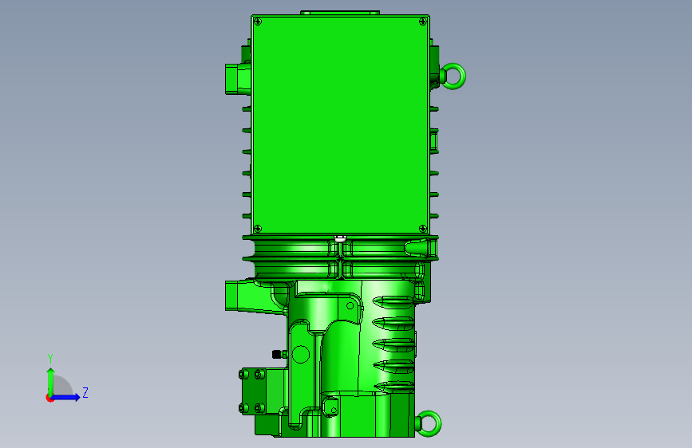Click the blue Z axis arrow of the triad
The image size is (692, 448).
(x=66, y=397)
